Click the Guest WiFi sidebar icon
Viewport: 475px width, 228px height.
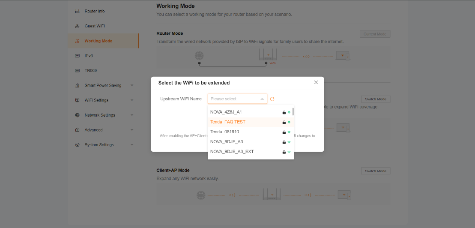pyautogui.click(x=78, y=26)
